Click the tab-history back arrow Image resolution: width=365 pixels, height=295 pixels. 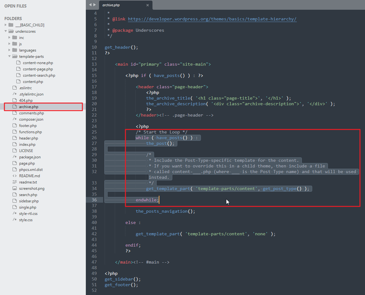90,5
